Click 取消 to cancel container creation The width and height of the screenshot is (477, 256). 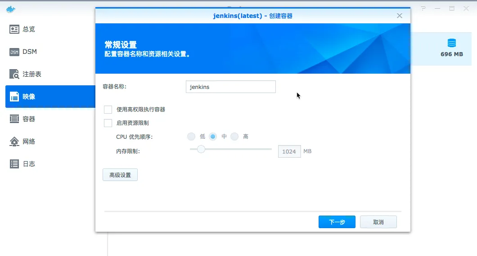pos(378,222)
